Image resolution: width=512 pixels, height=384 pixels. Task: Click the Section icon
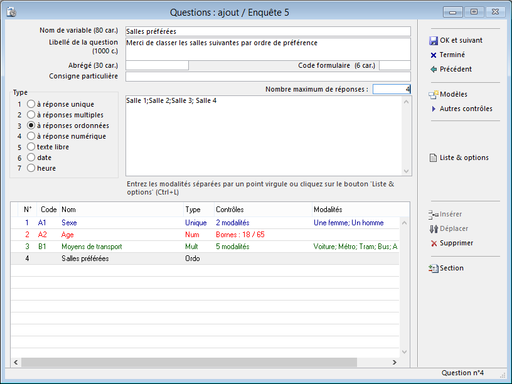(433, 269)
